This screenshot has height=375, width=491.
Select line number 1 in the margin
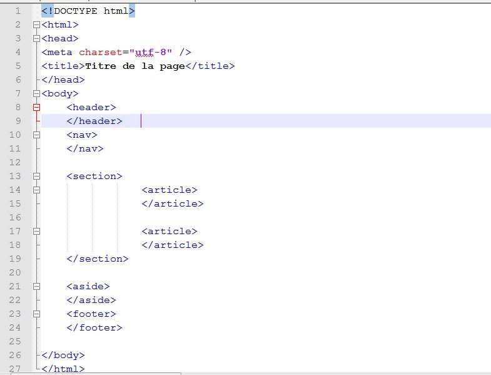click(18, 11)
